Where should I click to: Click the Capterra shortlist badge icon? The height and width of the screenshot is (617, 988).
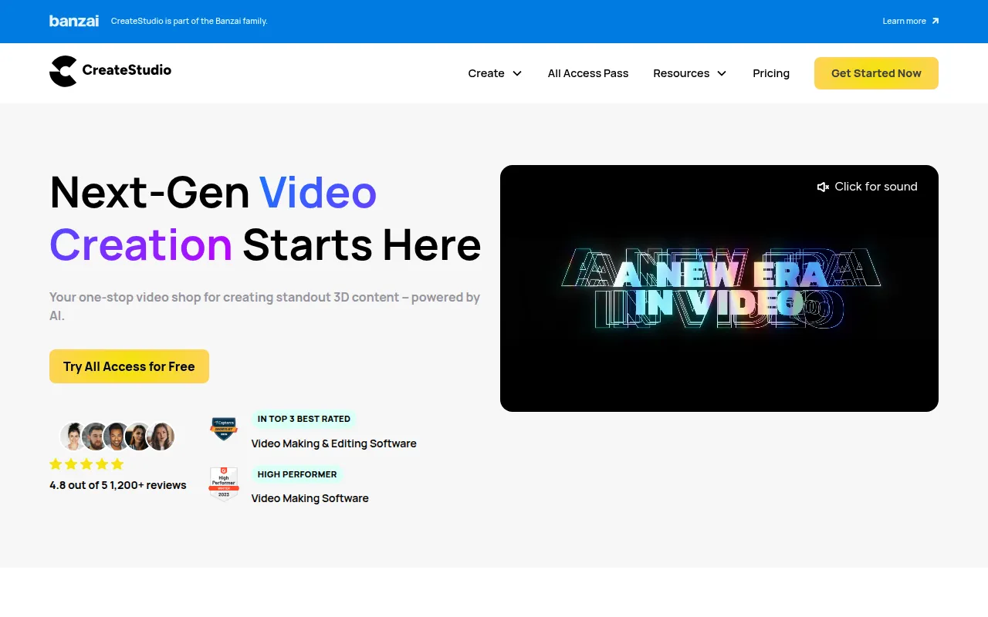click(224, 428)
